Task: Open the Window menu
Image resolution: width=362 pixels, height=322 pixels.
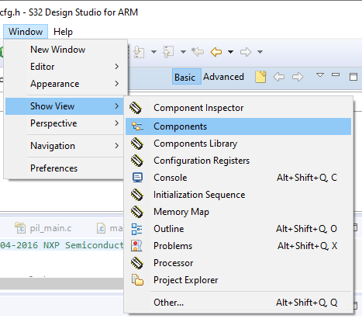Action: pyautogui.click(x=26, y=32)
